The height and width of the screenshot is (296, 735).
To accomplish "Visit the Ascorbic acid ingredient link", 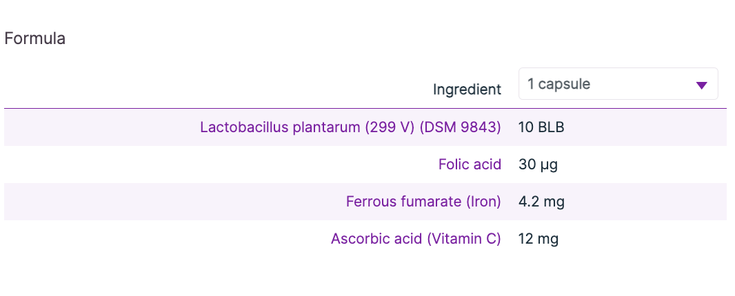I will [376, 239].
